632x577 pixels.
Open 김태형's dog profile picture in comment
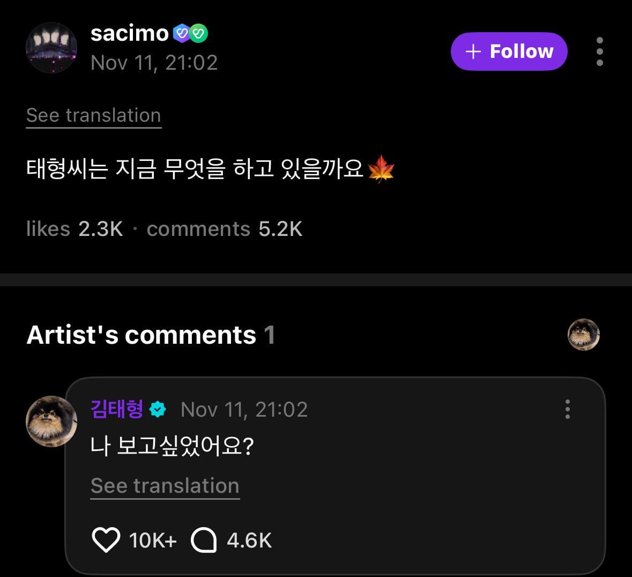[51, 421]
